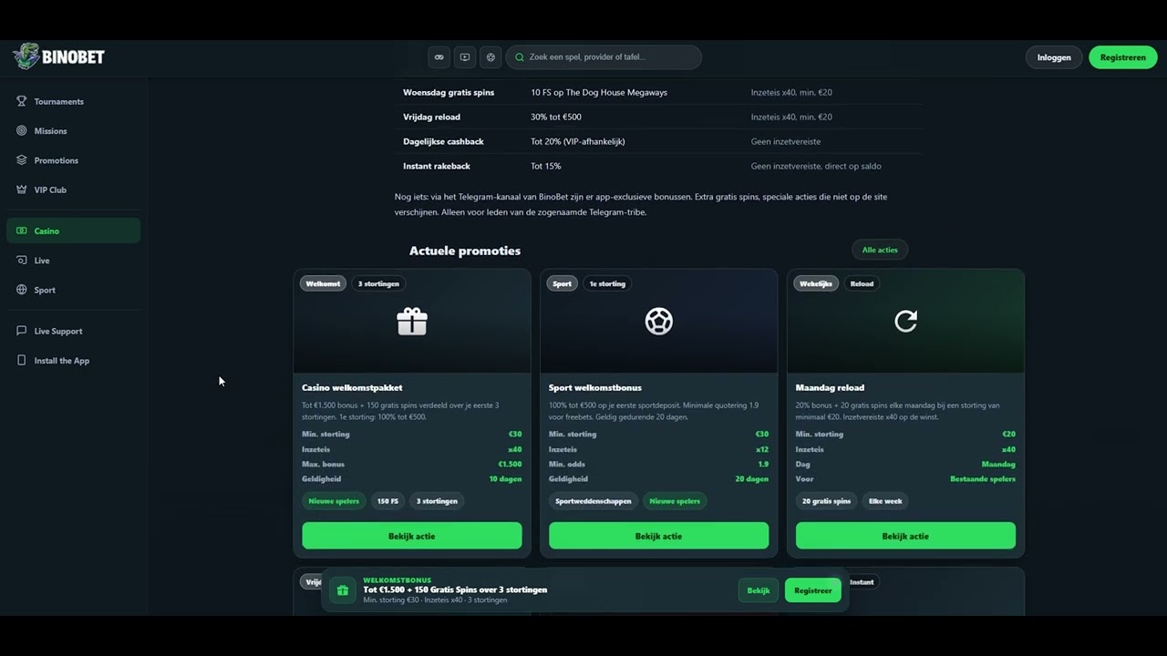
Task: Click the 'Tot 15%' rakeback cell
Action: (546, 166)
